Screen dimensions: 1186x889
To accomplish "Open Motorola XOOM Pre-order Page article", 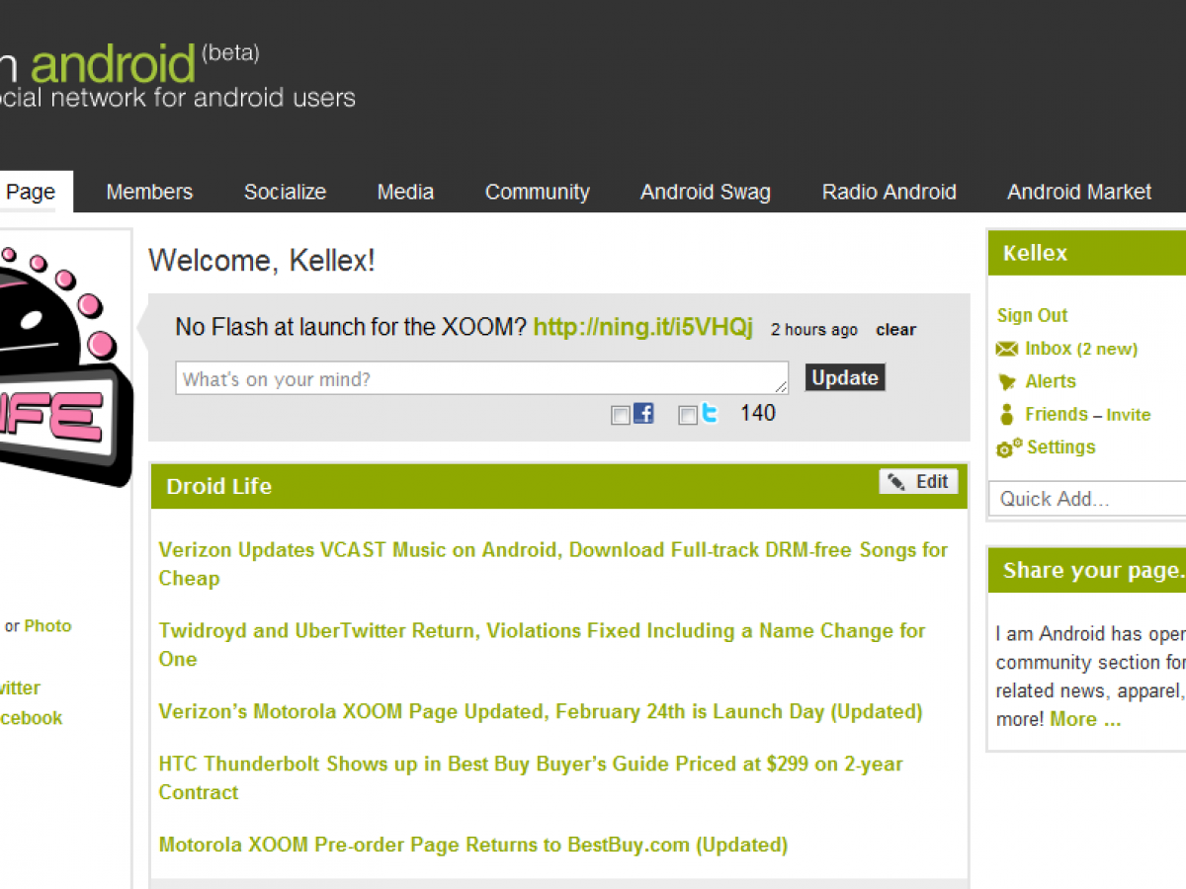I will point(473,845).
